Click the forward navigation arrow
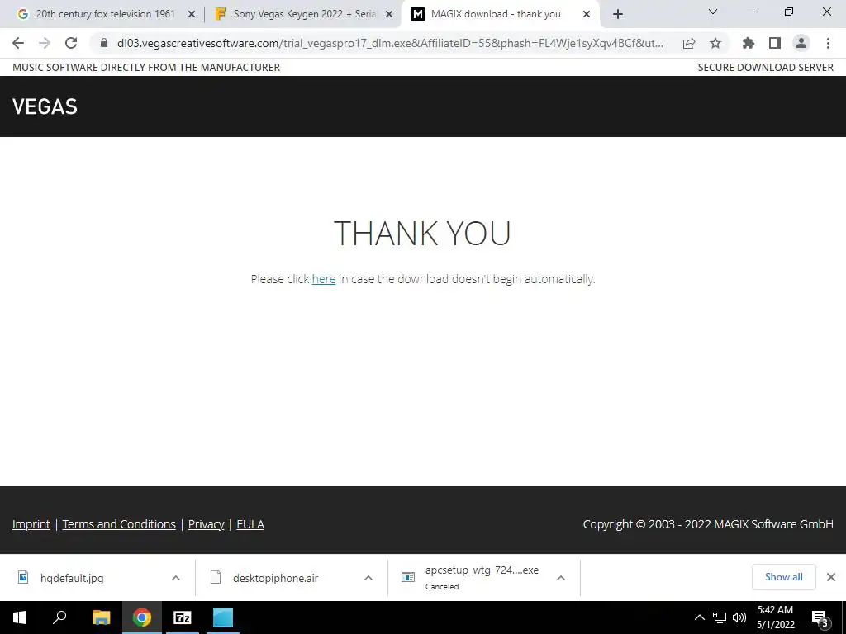 (x=45, y=43)
